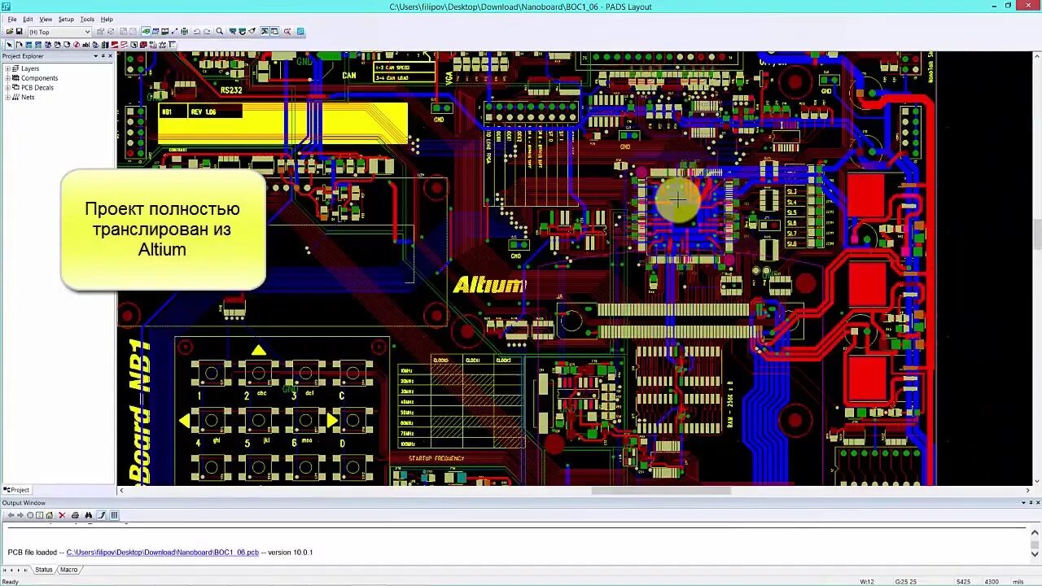Open the Setup menu

coord(66,19)
